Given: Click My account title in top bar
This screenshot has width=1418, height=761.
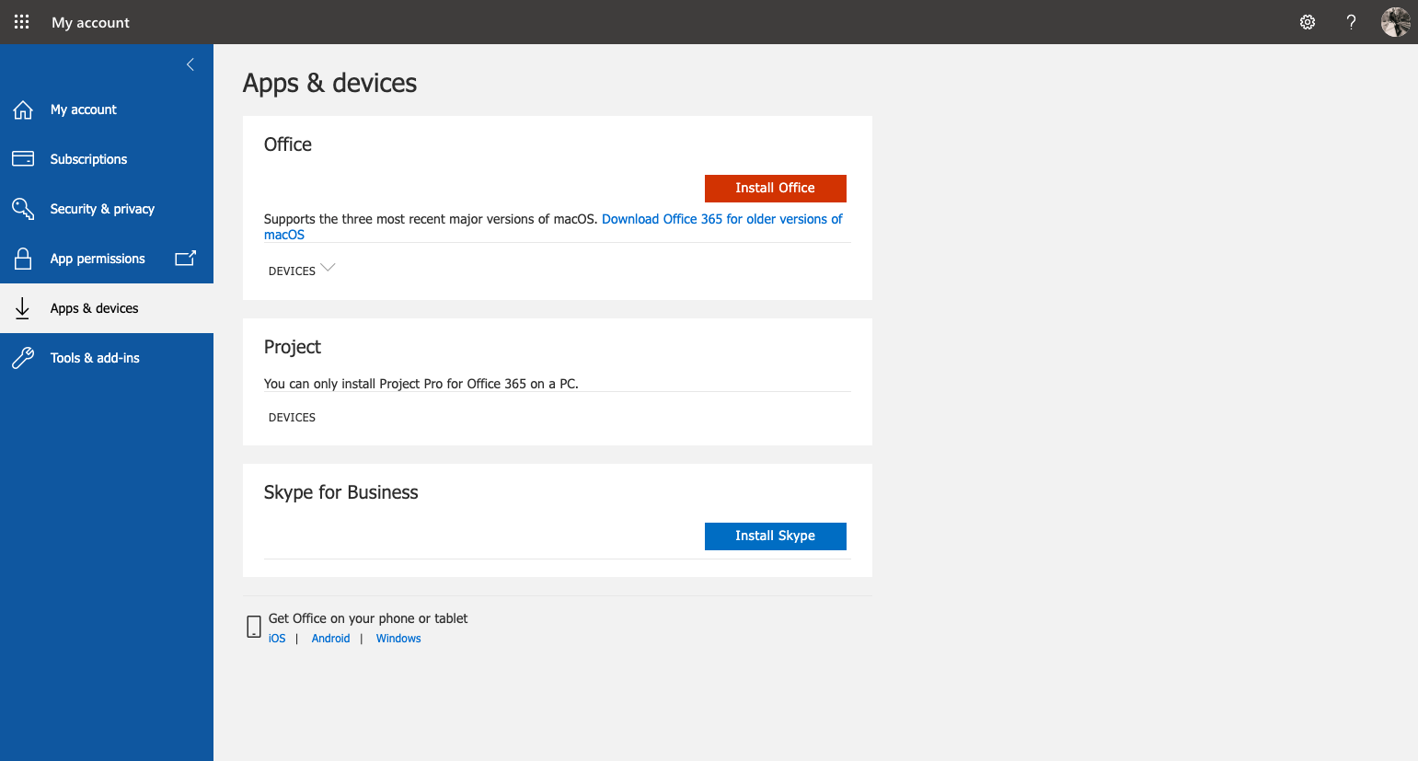Looking at the screenshot, I should tap(90, 22).
